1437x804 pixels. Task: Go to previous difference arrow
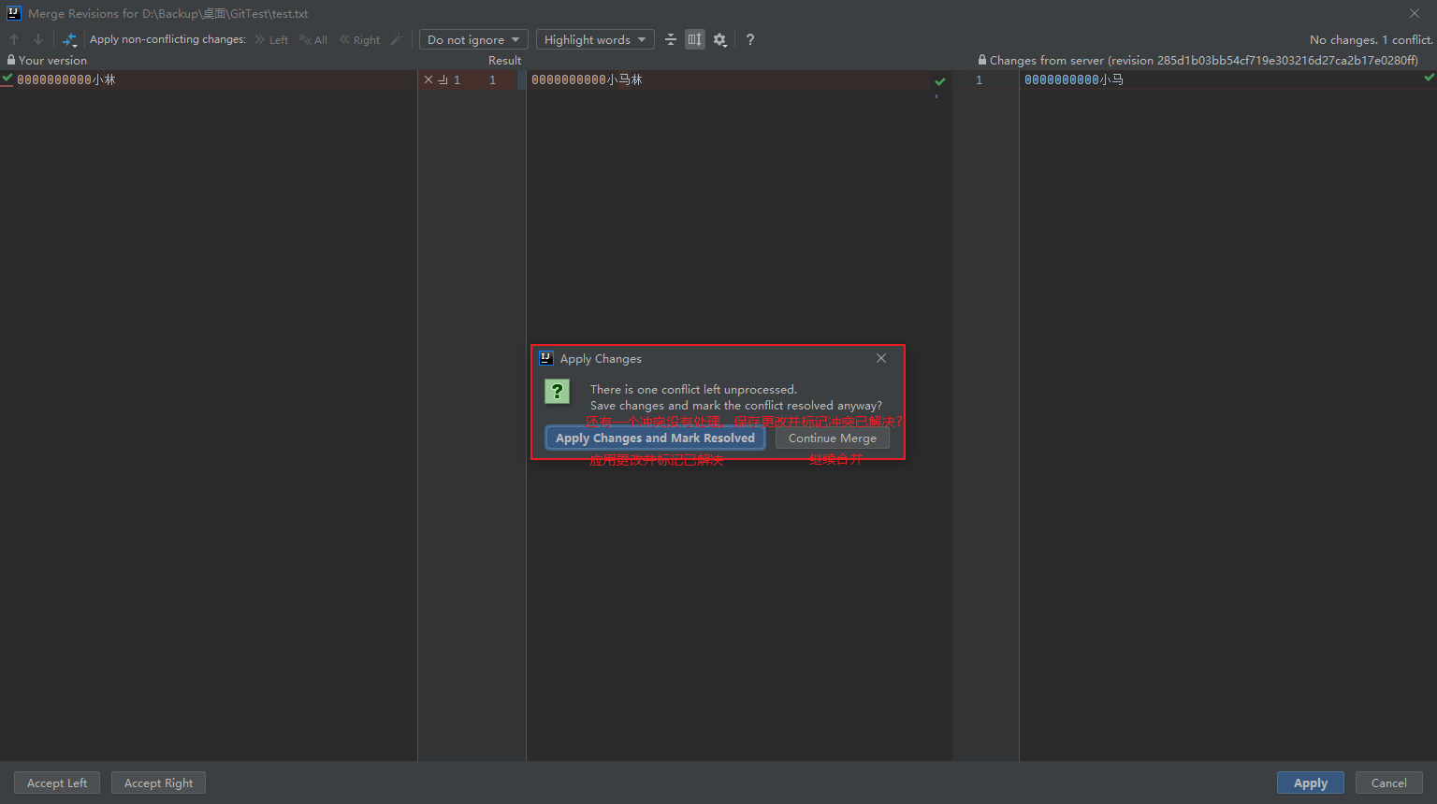pyautogui.click(x=14, y=39)
